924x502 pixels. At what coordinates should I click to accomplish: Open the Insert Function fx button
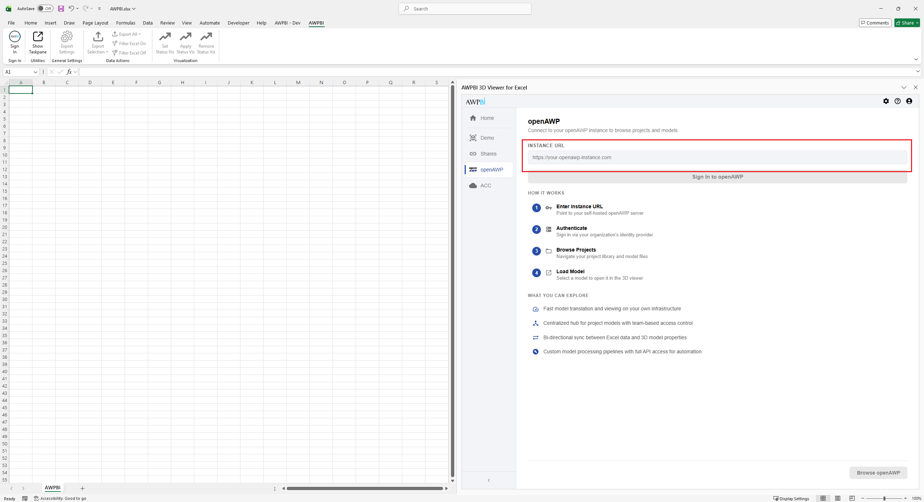coord(69,72)
